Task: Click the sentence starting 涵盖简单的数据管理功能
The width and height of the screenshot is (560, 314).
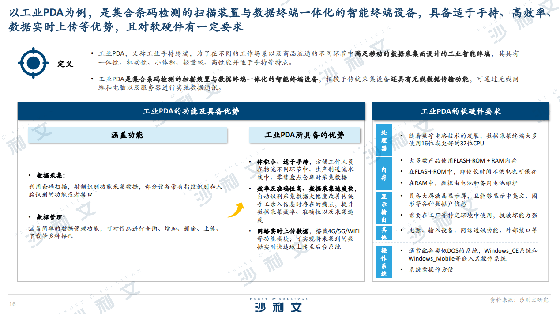Action: click(124, 232)
